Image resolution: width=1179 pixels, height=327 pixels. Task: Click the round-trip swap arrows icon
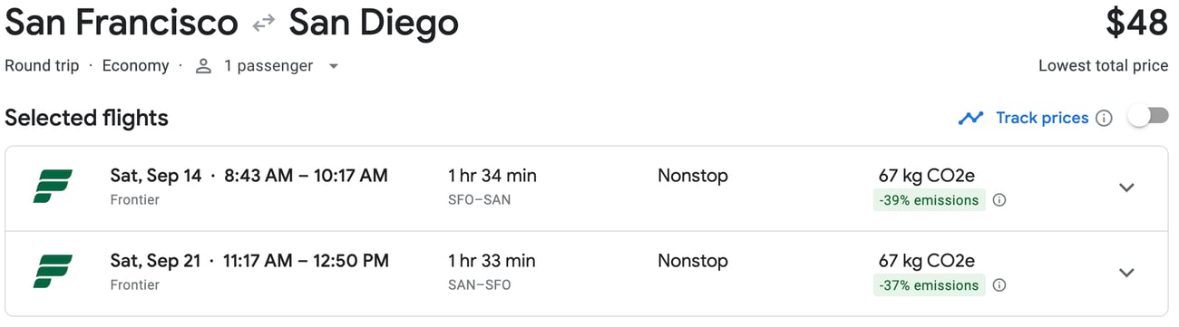[264, 24]
